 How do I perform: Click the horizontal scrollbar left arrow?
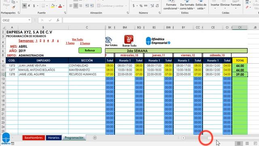point(183,138)
